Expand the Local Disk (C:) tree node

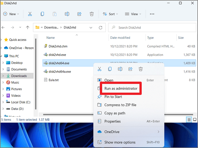(x=3, y=102)
